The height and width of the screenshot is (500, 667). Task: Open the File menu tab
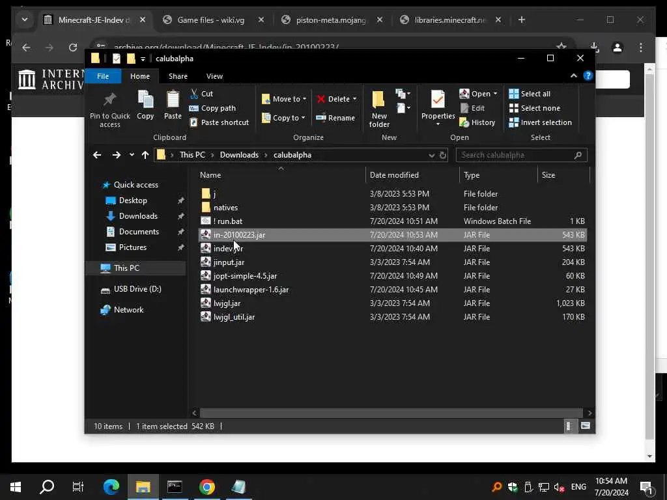(103, 76)
